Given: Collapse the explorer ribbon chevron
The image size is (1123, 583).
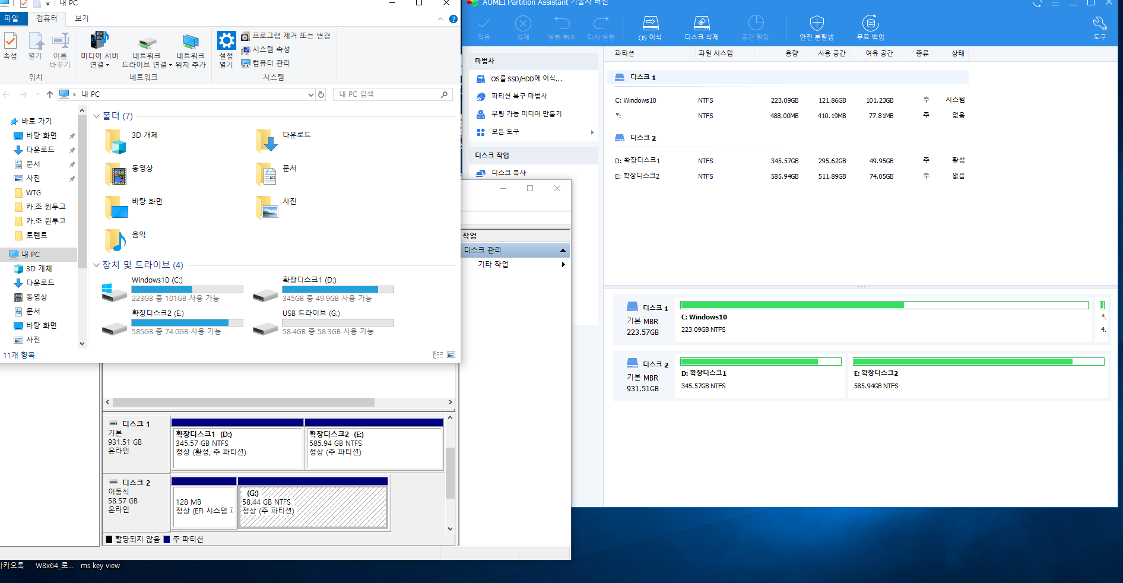Looking at the screenshot, I should (x=440, y=19).
